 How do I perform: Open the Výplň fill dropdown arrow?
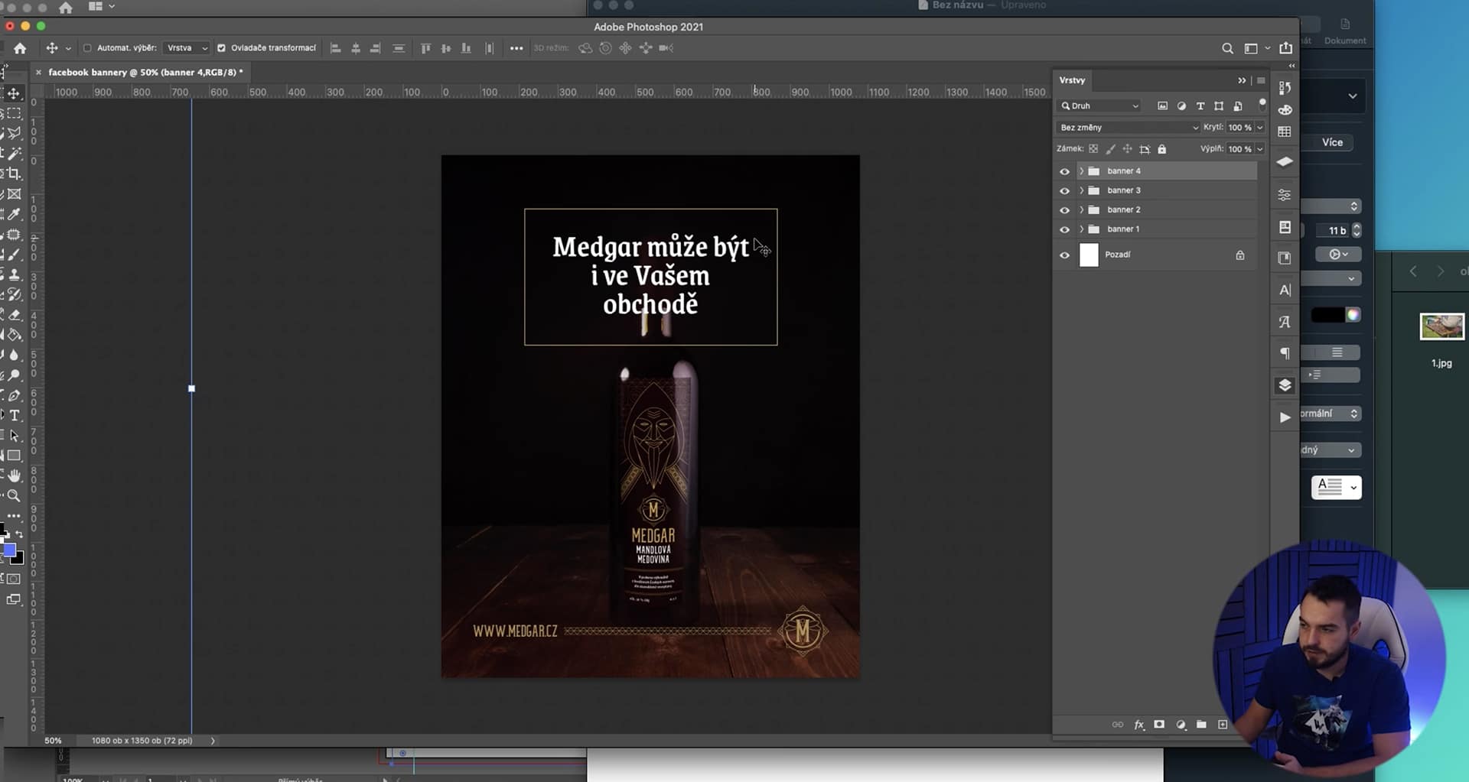(1259, 149)
